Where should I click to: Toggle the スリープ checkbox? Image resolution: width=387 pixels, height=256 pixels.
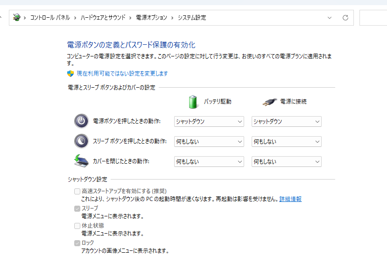click(x=77, y=208)
